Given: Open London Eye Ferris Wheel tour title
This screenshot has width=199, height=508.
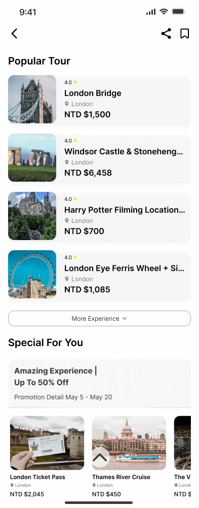Looking at the screenshot, I should (125, 268).
